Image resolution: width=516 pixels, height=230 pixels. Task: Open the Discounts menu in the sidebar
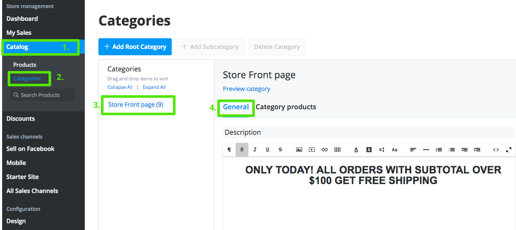click(20, 119)
